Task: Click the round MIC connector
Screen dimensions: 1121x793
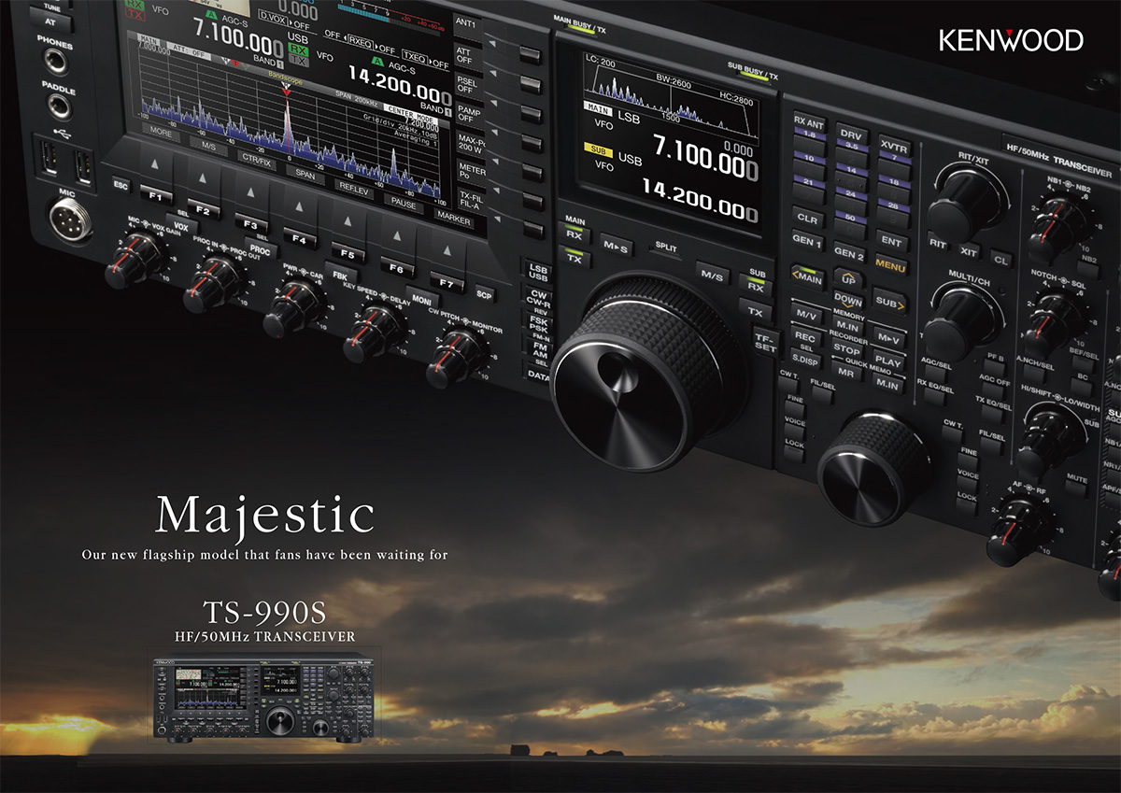Action: point(71,220)
